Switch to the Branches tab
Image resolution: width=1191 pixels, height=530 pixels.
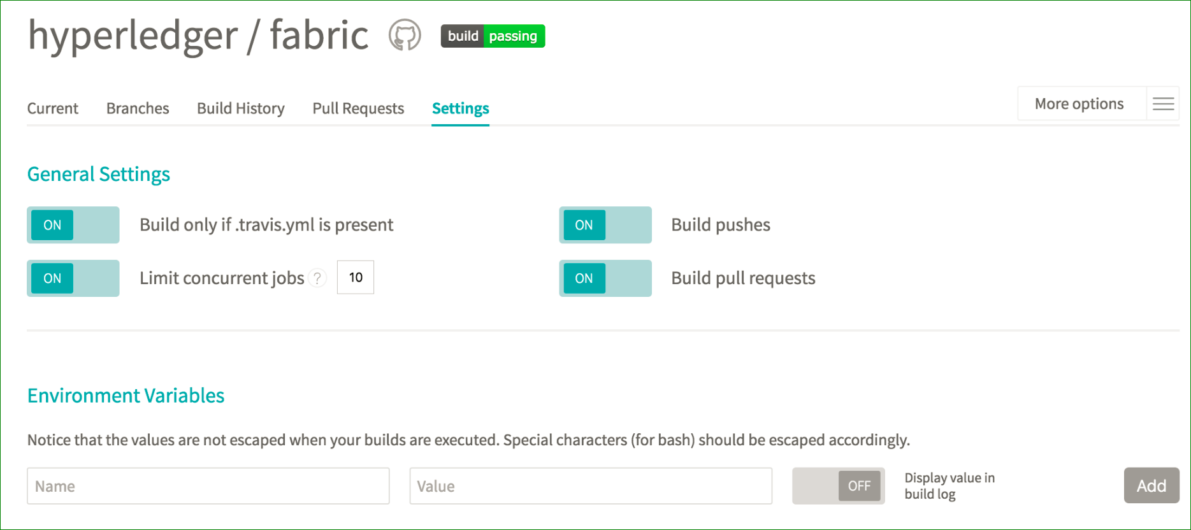coord(138,108)
